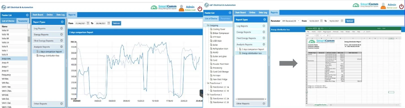Viewport: 405px width, 108px height.
Task: Switch to Online tab in comparison window
Action: point(50,15)
